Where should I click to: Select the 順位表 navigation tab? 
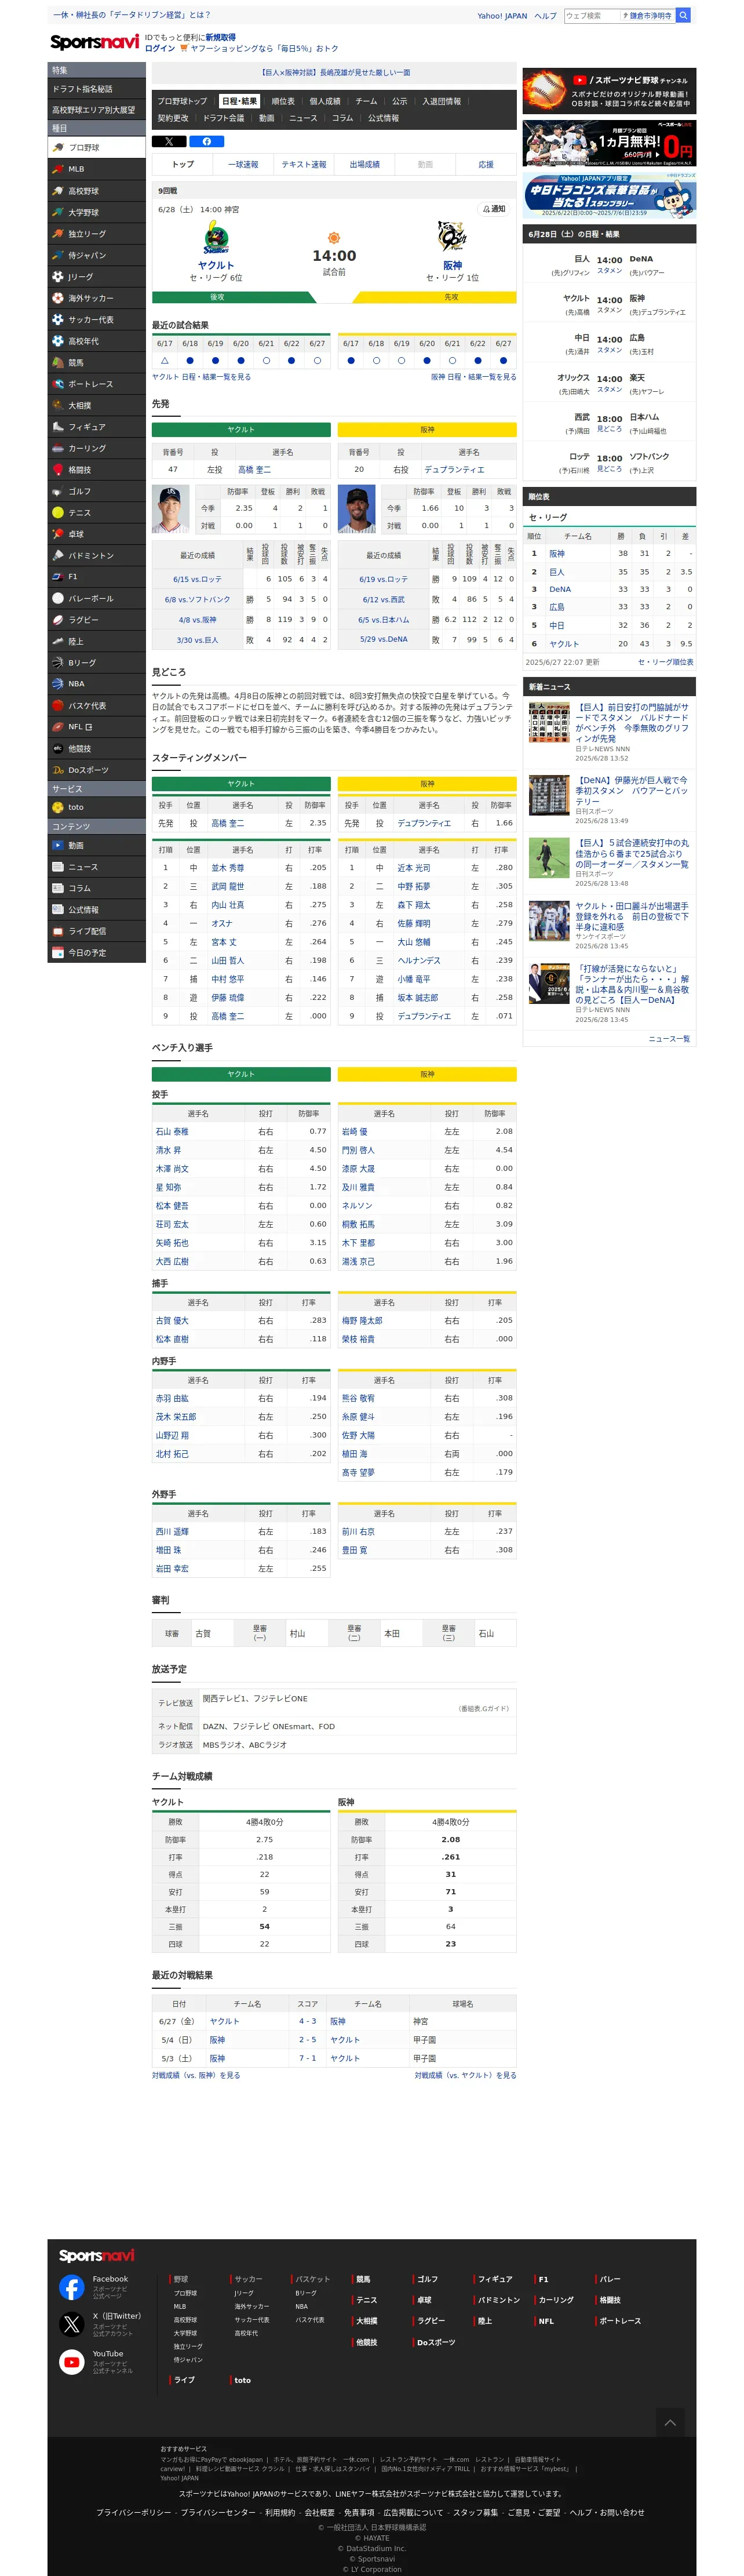coord(283,101)
